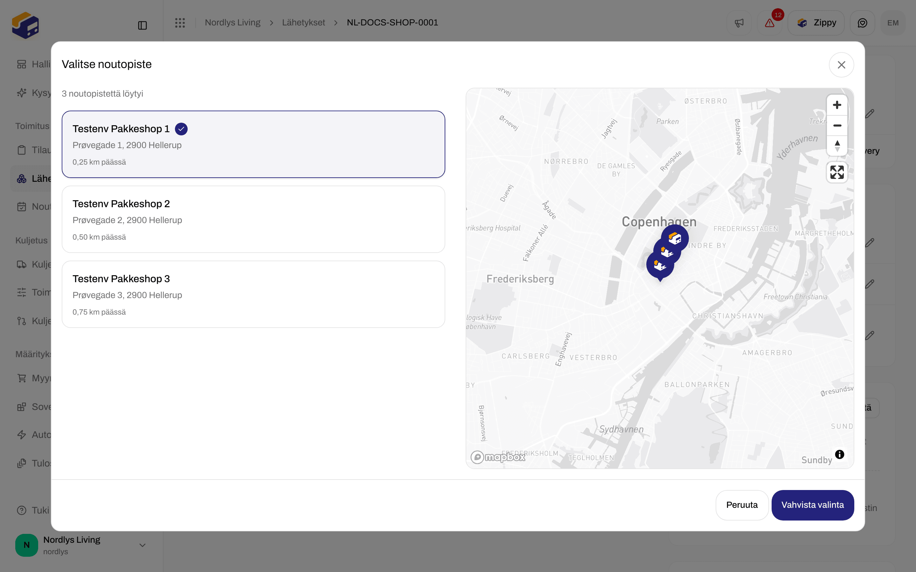Open alerts with 12 badge

(x=769, y=23)
